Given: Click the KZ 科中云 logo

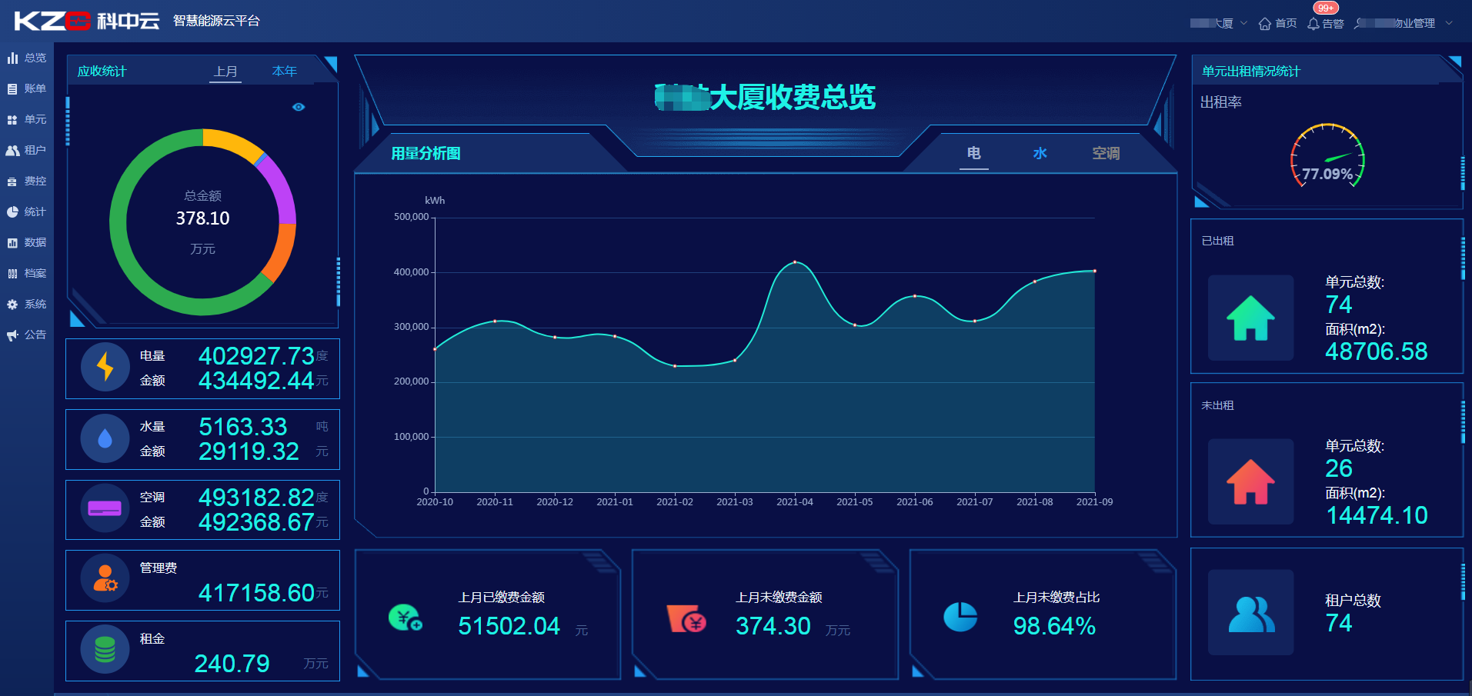Looking at the screenshot, I should pyautogui.click(x=86, y=21).
